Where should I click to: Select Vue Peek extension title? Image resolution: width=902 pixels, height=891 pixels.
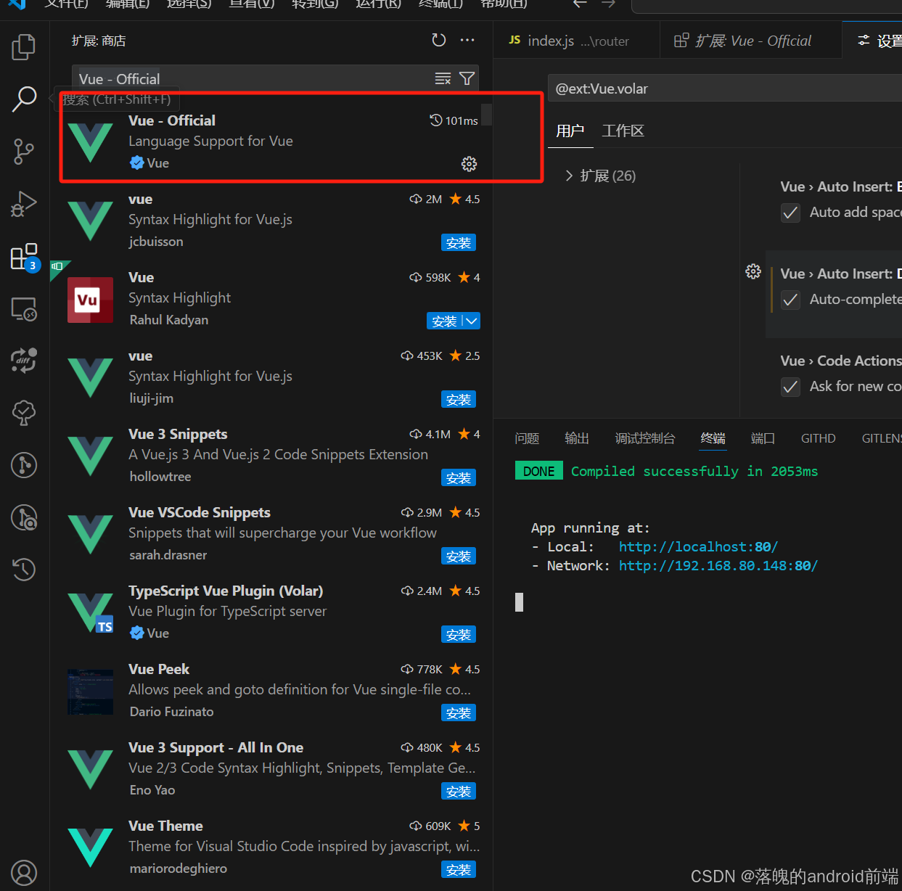pos(159,669)
